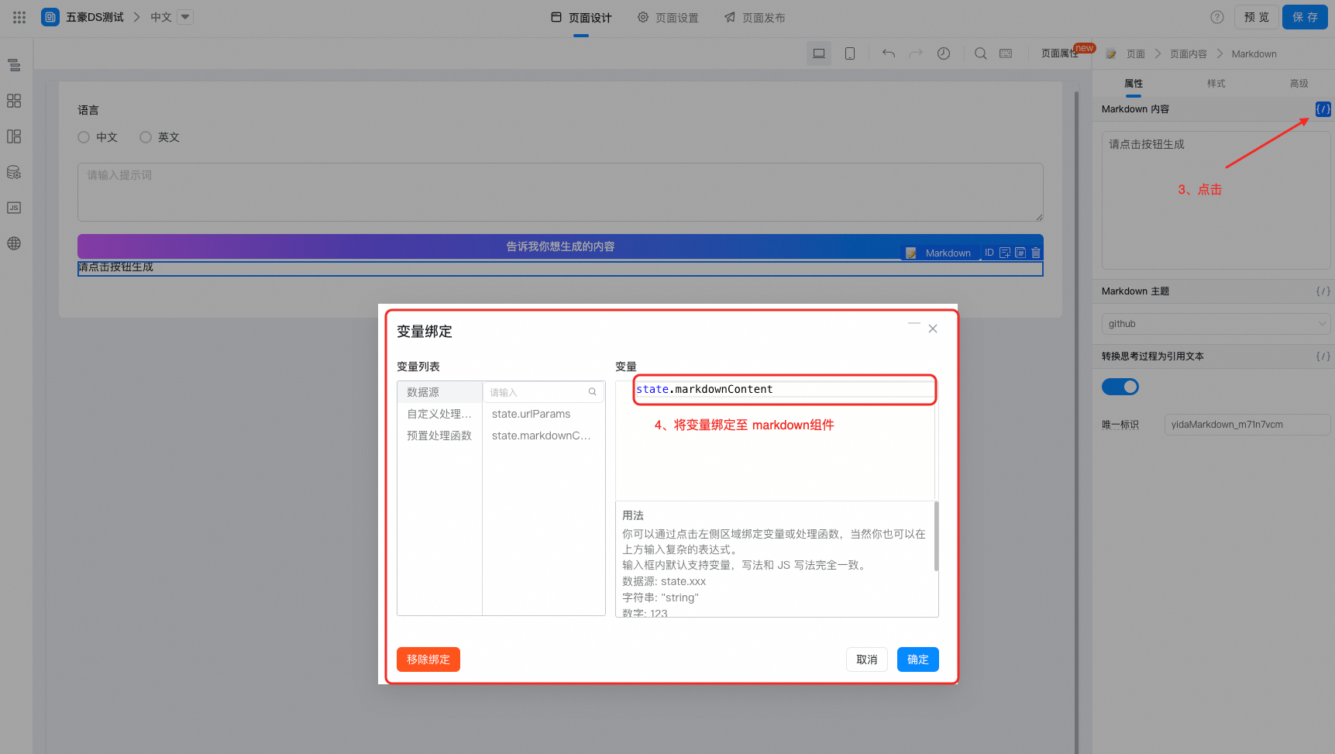Viewport: 1335px width, 754px height.
Task: Switch to mobile preview mode
Action: [849, 53]
